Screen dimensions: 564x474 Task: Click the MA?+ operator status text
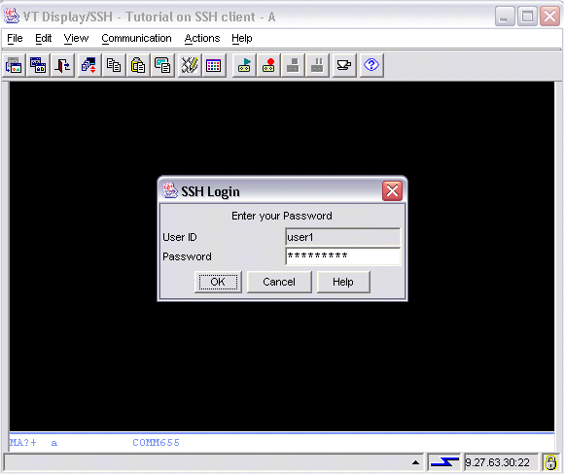(22, 442)
